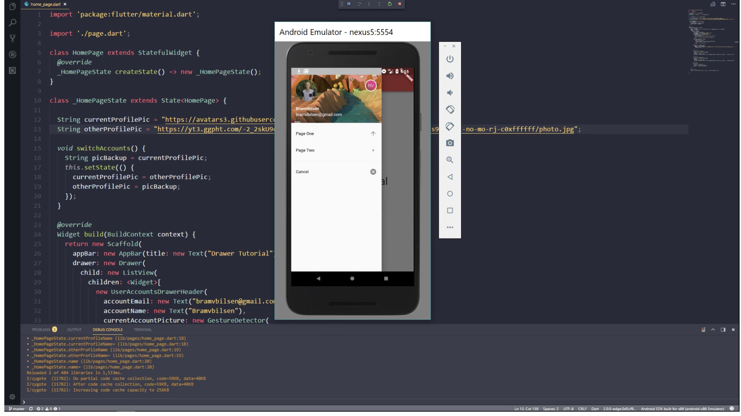
Task: Maximize the panel with the up chevron
Action: point(713,329)
